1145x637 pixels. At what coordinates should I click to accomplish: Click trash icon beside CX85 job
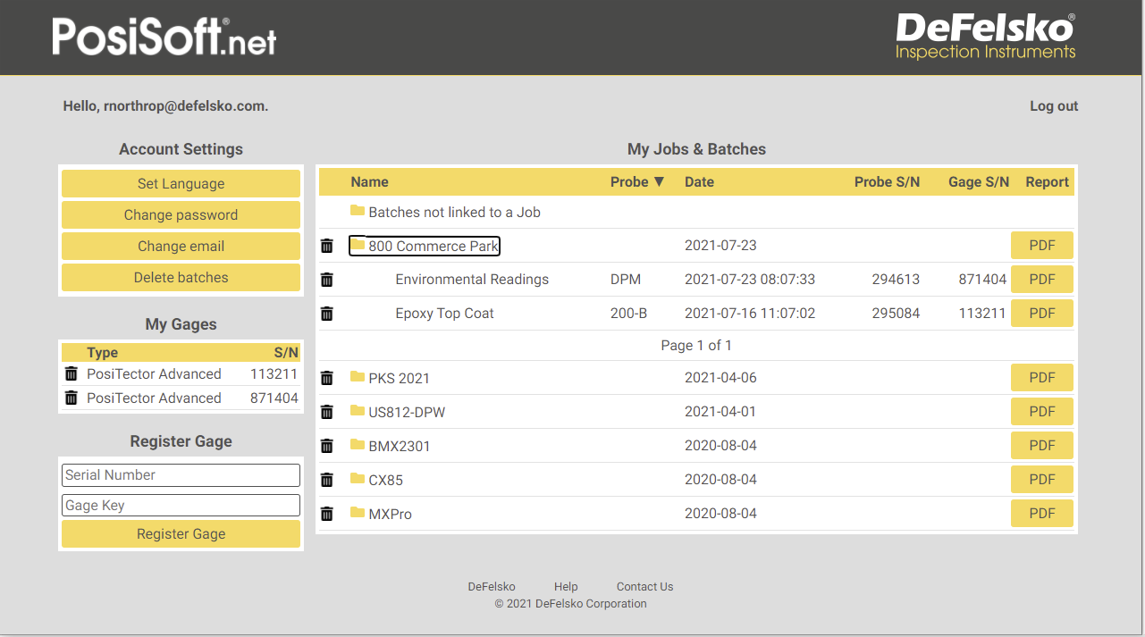coord(327,480)
